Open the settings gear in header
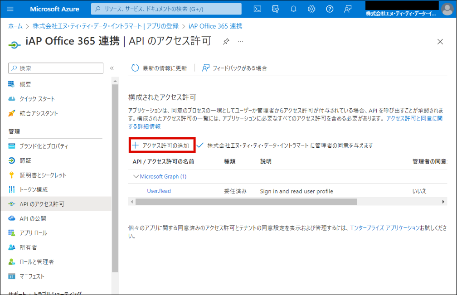457x295 pixels. point(311,9)
